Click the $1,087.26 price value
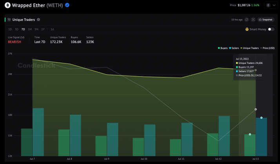 click(244, 5)
